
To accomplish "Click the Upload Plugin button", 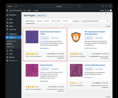I will pyautogui.click(x=41, y=15).
